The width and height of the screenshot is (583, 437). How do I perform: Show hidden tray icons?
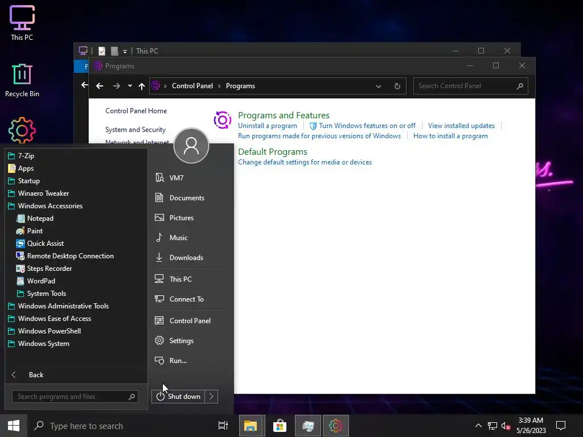click(478, 426)
